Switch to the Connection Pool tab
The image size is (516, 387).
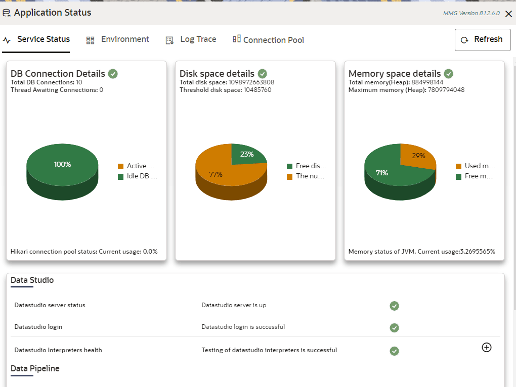268,39
